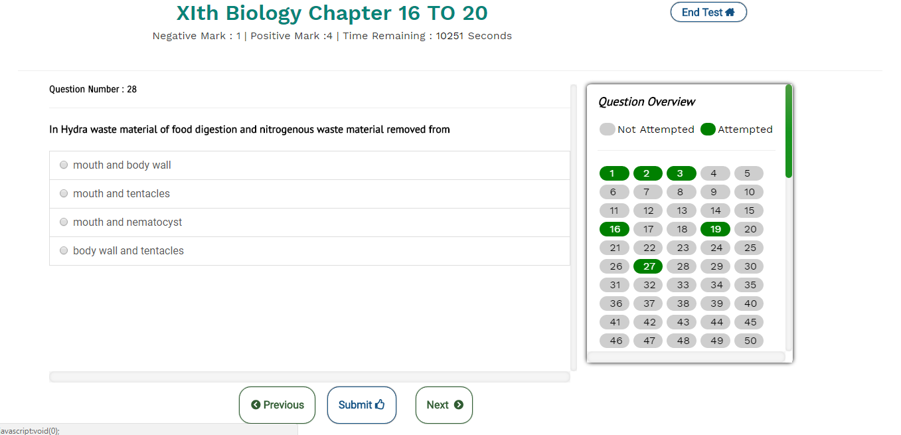
Task: Navigate to question 28 in overview
Action: [x=682, y=266]
